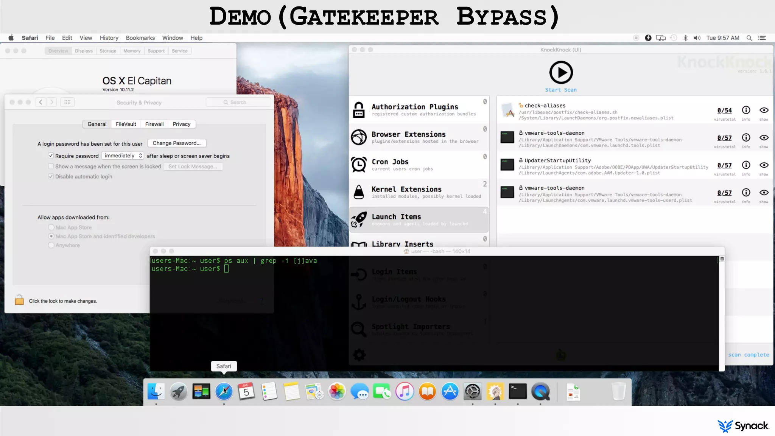The width and height of the screenshot is (775, 436).
Task: Click Set Lock Message button
Action: pyautogui.click(x=193, y=167)
